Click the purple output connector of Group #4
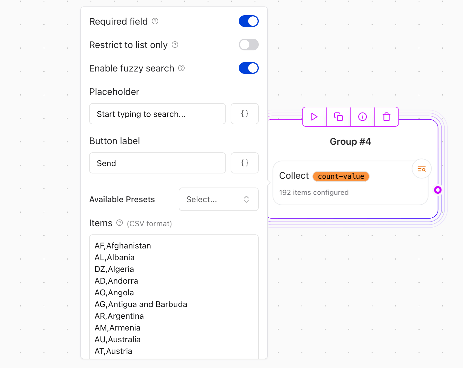Image resolution: width=463 pixels, height=368 pixels. pyautogui.click(x=438, y=190)
